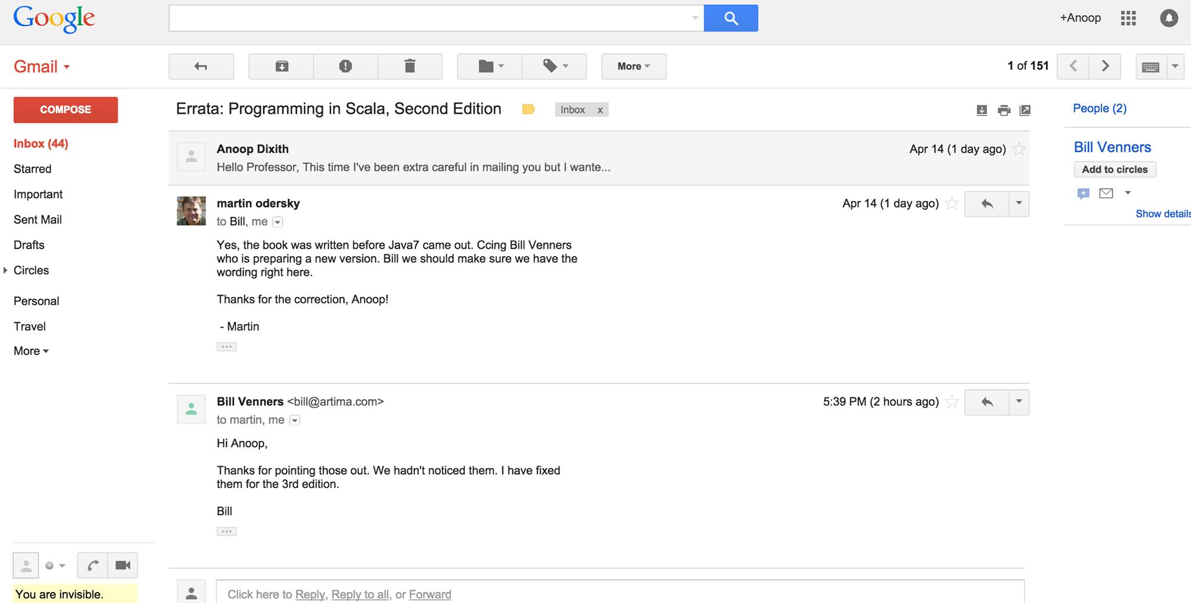Image resolution: width=1191 pixels, height=603 pixels.
Task: Click the Back to Inbox arrow
Action: click(x=201, y=66)
